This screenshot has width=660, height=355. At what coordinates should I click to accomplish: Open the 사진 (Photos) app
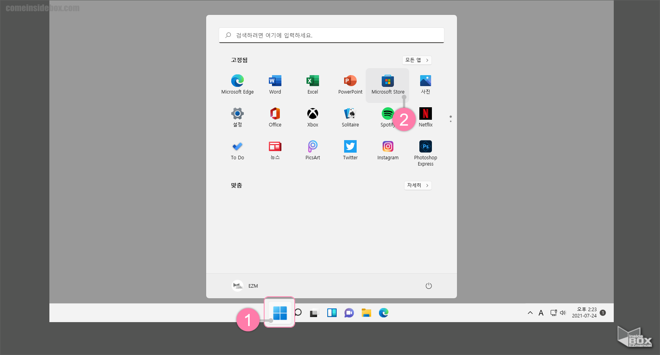tap(426, 85)
